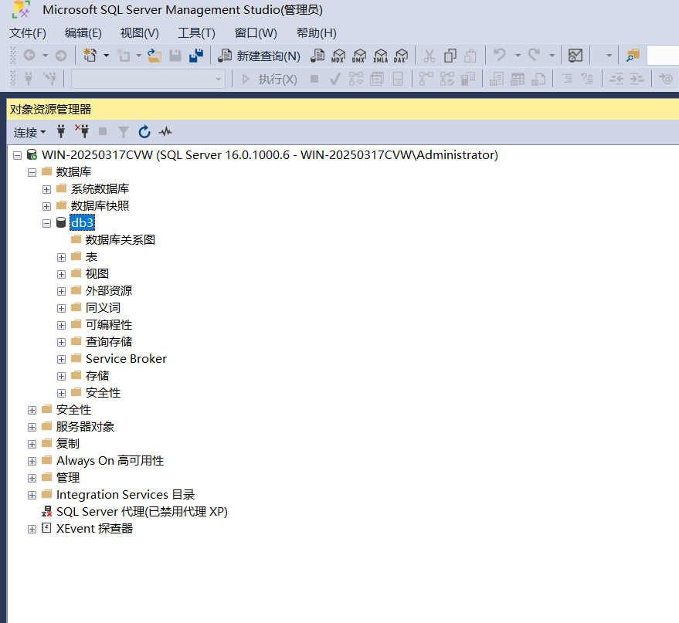Collapse the db3 database node
Image resolution: width=679 pixels, height=623 pixels.
click(47, 223)
